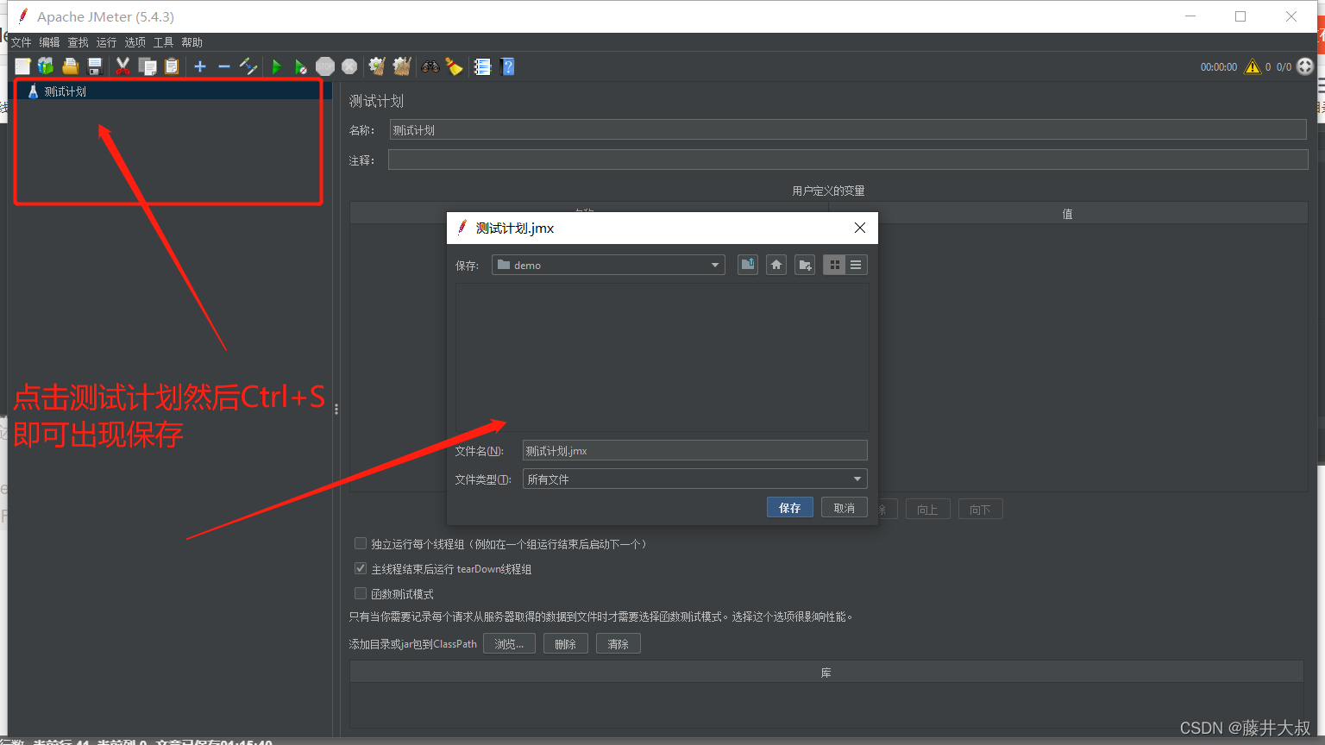Image resolution: width=1325 pixels, height=745 pixels.
Task: Open the demo folder dropdown
Action: coord(608,265)
